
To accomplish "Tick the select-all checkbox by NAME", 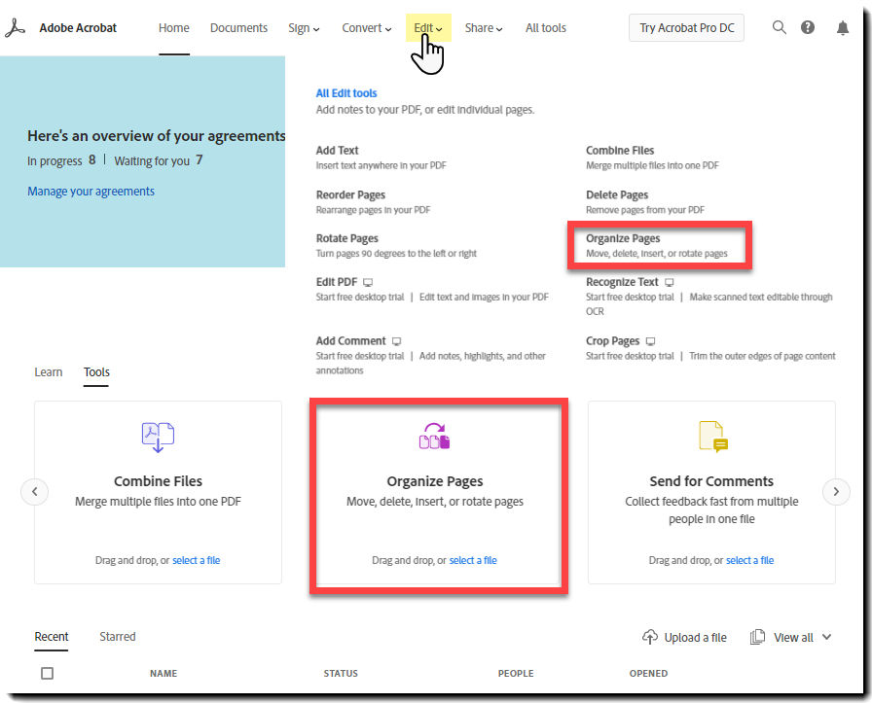I will (48, 673).
